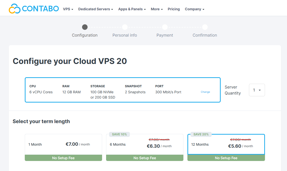This screenshot has height=171, width=287.
Task: Select the Personal info step circle
Action: [125, 27]
